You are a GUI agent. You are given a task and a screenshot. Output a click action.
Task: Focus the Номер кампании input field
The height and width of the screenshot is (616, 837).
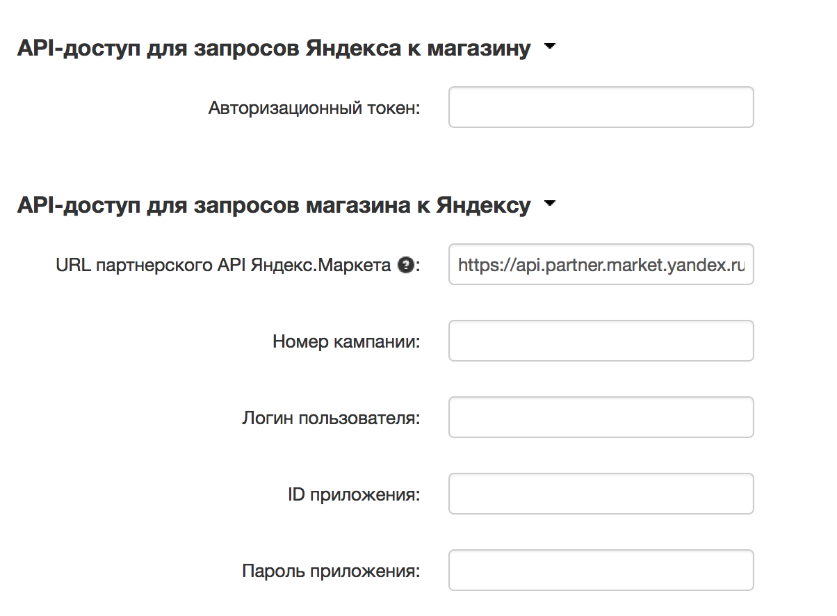601,341
